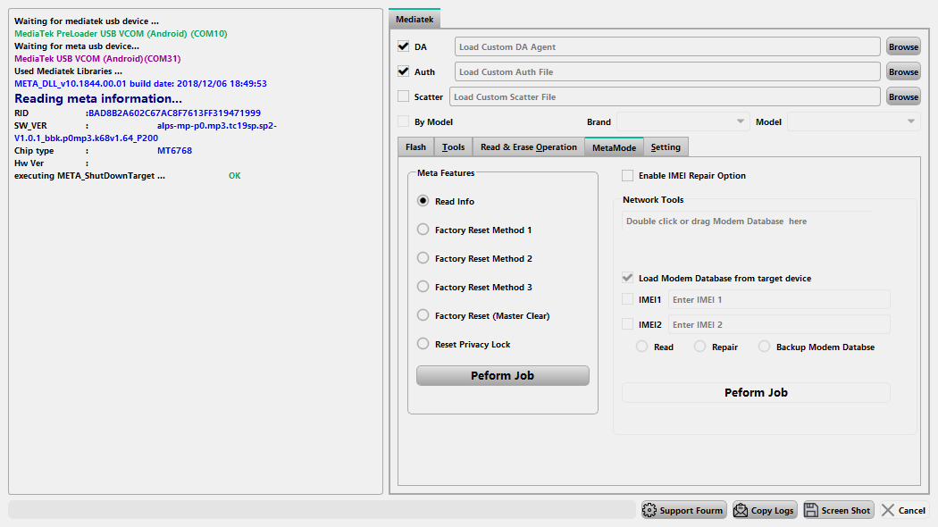
Task: Click the RID value in the log
Action: coord(173,113)
